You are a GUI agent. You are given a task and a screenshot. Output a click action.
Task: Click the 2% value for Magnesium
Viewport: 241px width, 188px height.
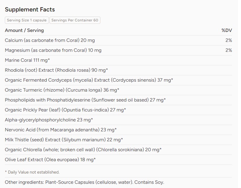coord(229,50)
